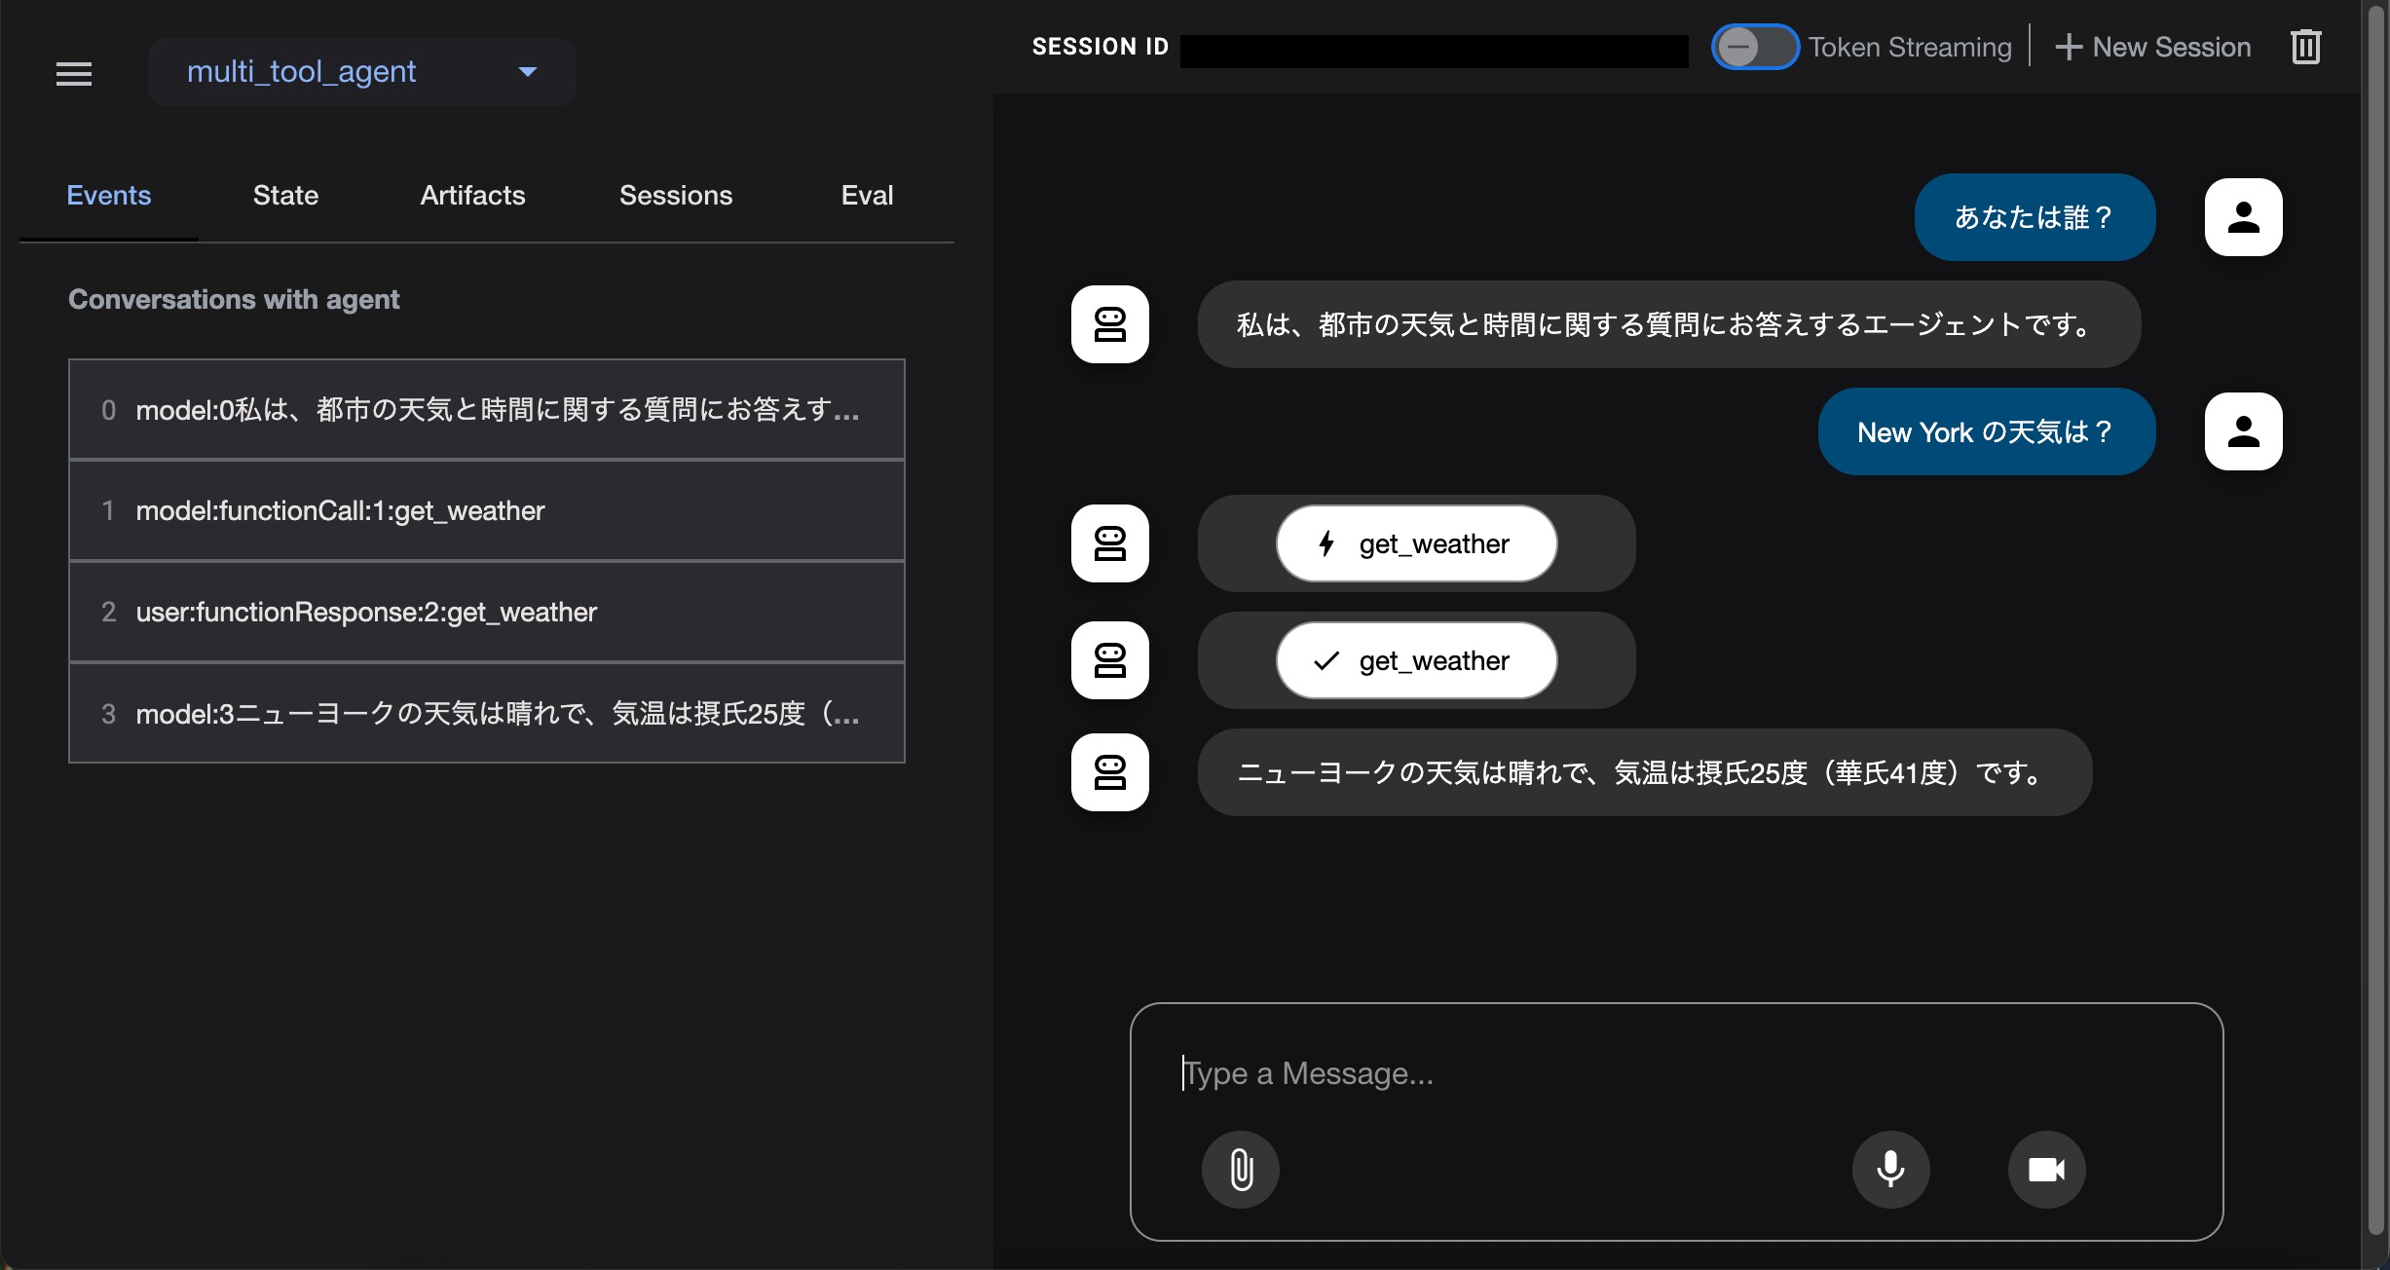Toggle Token Streaming on
Viewport: 2390px width, 1270px height.
(1754, 46)
